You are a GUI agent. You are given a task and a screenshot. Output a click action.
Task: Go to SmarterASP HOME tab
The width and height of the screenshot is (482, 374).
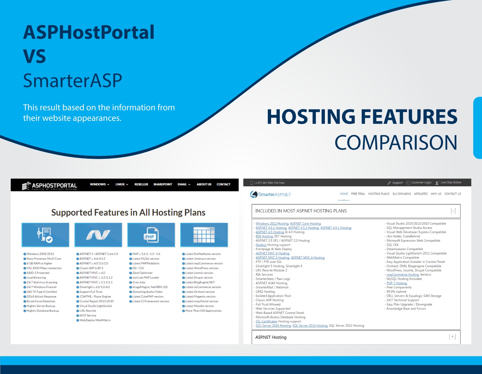[x=344, y=194]
